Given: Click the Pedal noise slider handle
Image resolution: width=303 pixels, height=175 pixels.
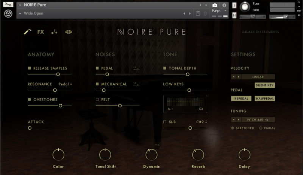Looking at the screenshot, I should (107, 74).
